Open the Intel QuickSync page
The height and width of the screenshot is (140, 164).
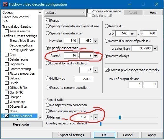tap(22, 50)
